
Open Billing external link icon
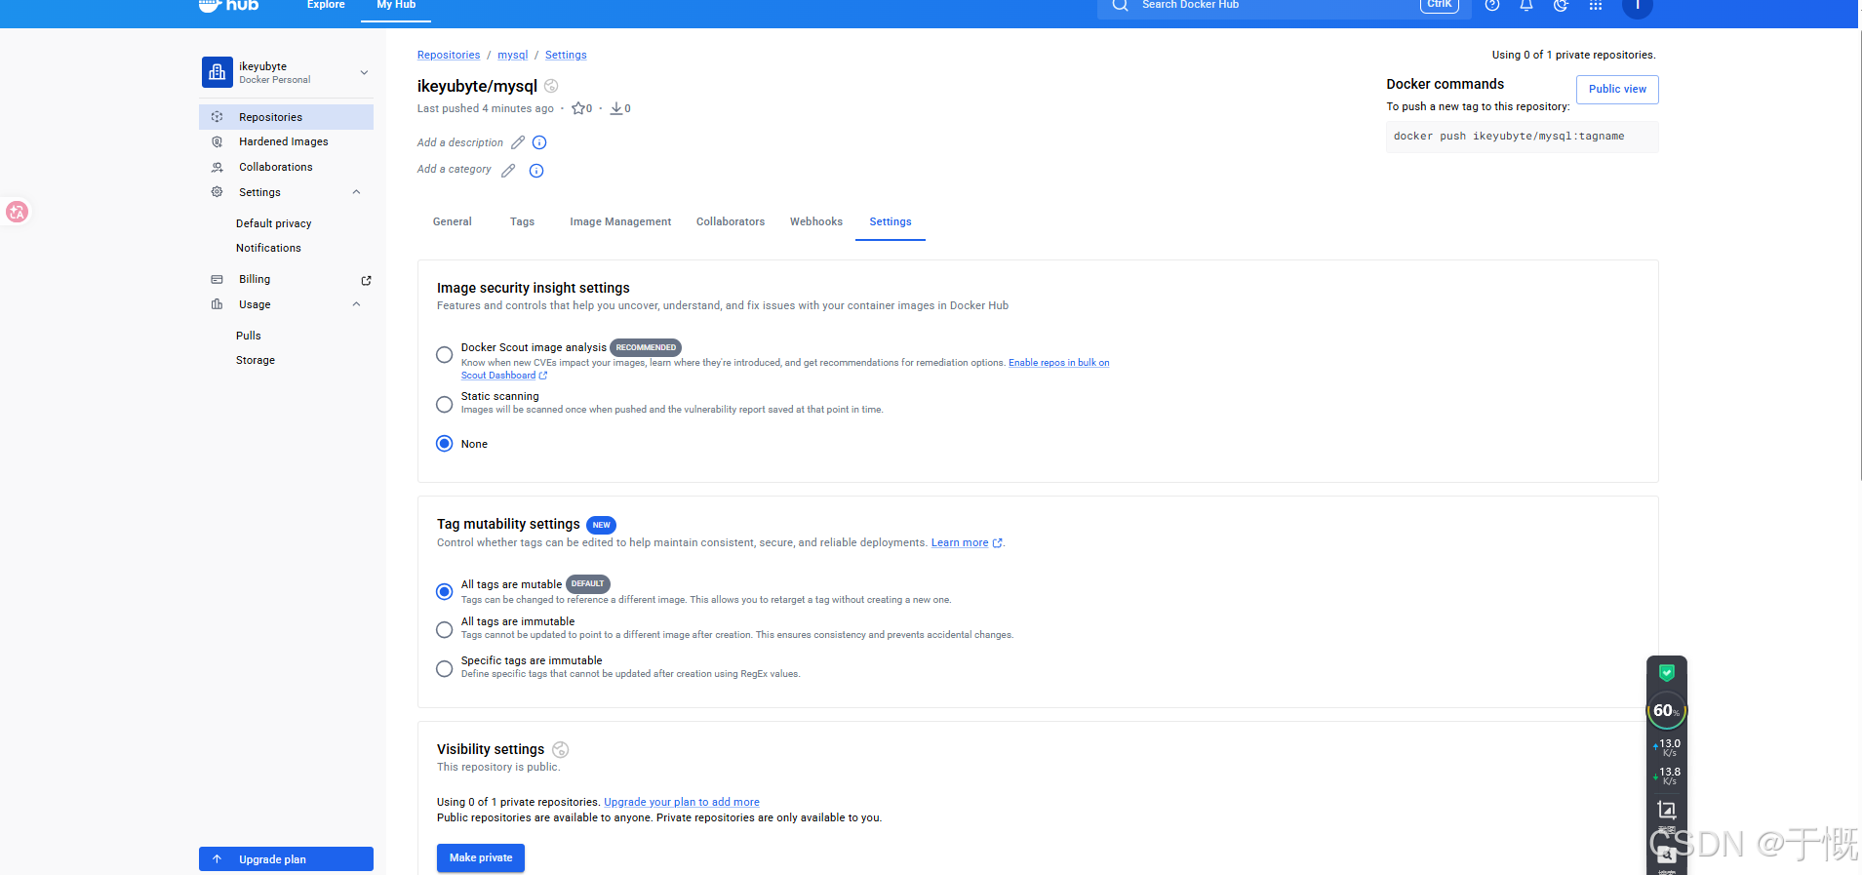click(x=367, y=280)
